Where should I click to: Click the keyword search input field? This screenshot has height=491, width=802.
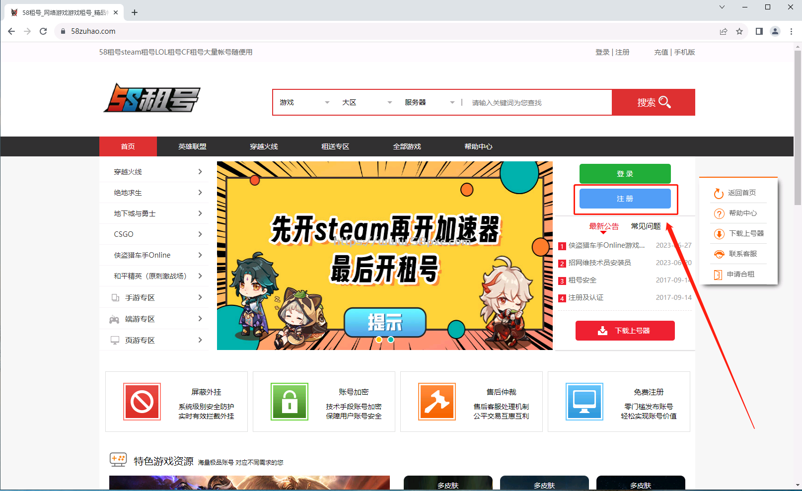tap(539, 103)
